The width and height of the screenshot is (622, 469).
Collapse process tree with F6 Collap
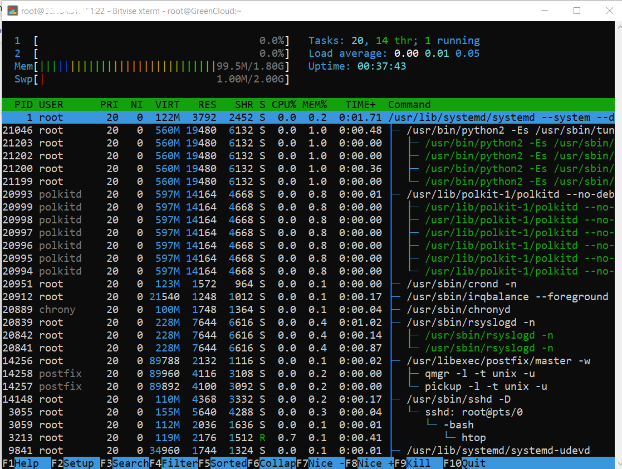click(272, 463)
